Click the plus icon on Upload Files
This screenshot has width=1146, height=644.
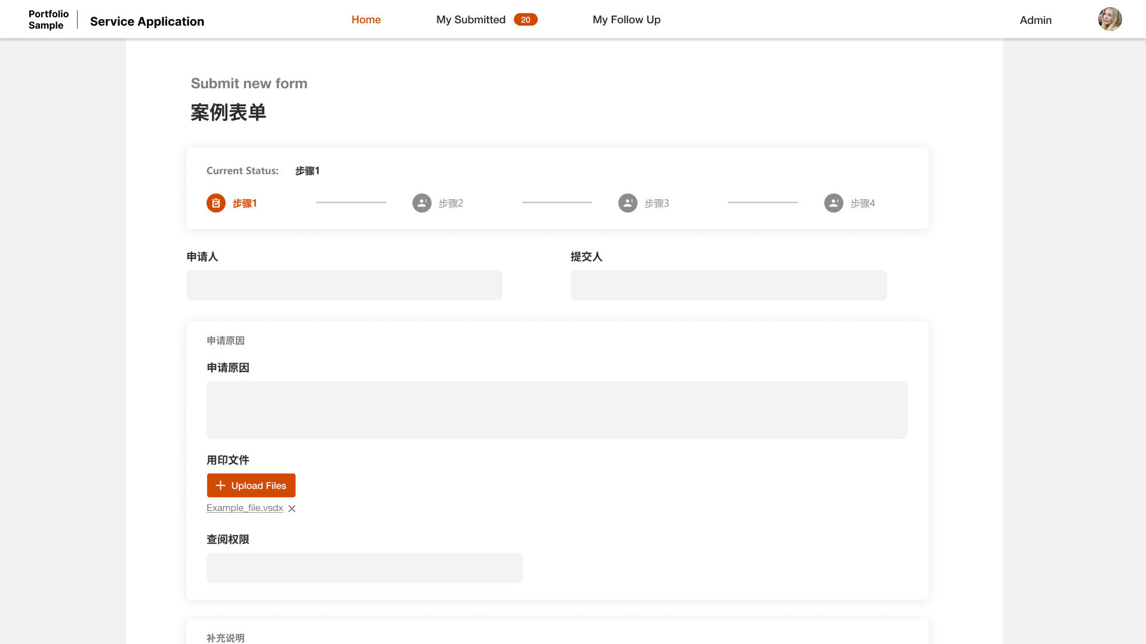click(x=220, y=485)
